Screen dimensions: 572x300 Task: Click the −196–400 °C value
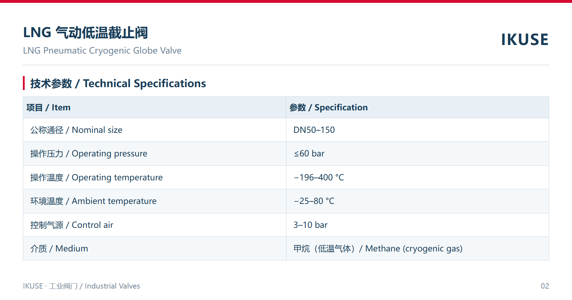pos(319,177)
